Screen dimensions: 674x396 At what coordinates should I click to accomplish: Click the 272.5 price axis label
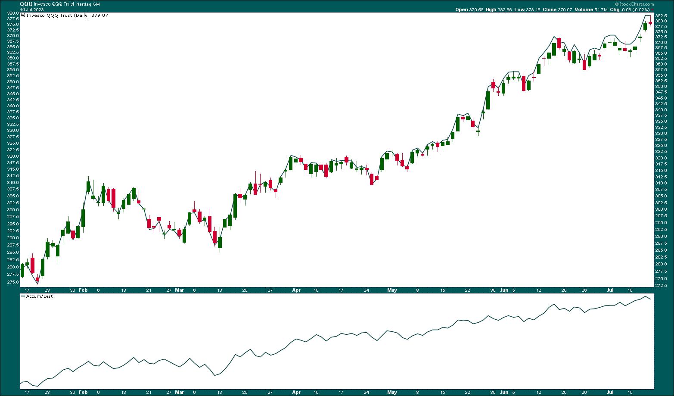[x=662, y=286]
